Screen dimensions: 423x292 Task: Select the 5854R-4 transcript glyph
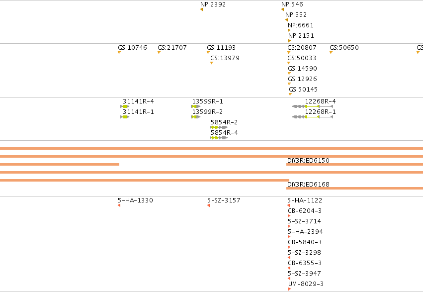(x=219, y=138)
